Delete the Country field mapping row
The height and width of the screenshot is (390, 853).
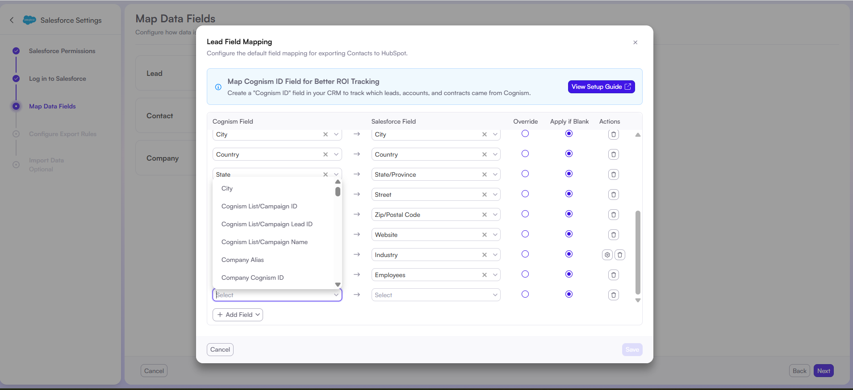coord(613,154)
